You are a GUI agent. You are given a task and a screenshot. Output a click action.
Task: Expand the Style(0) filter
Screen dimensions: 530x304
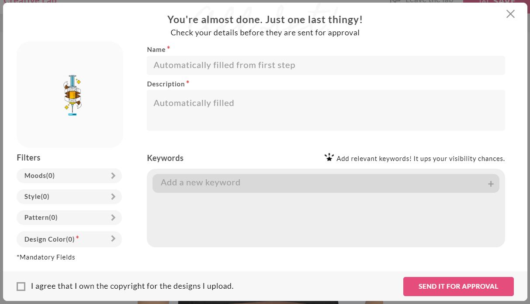click(69, 197)
